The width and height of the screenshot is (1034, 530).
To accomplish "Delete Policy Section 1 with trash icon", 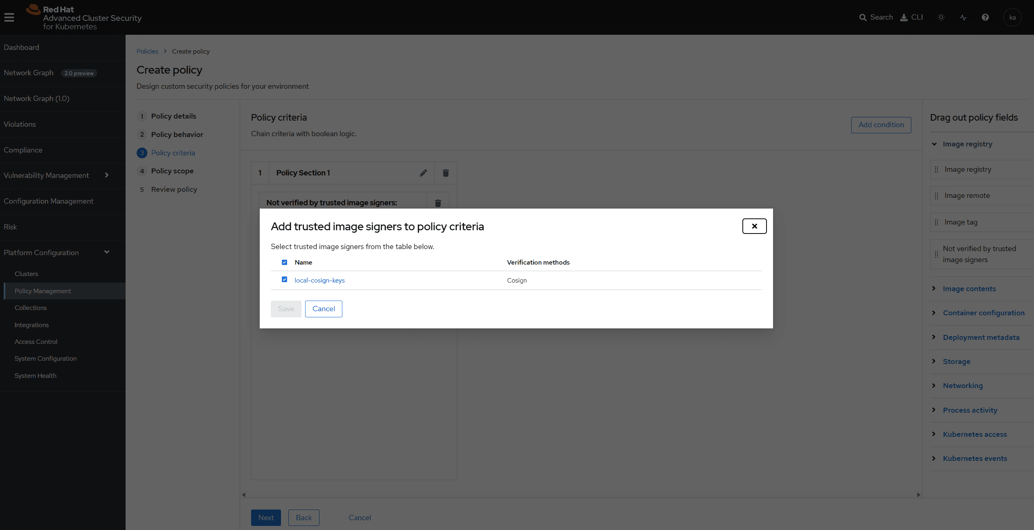I will pos(446,173).
